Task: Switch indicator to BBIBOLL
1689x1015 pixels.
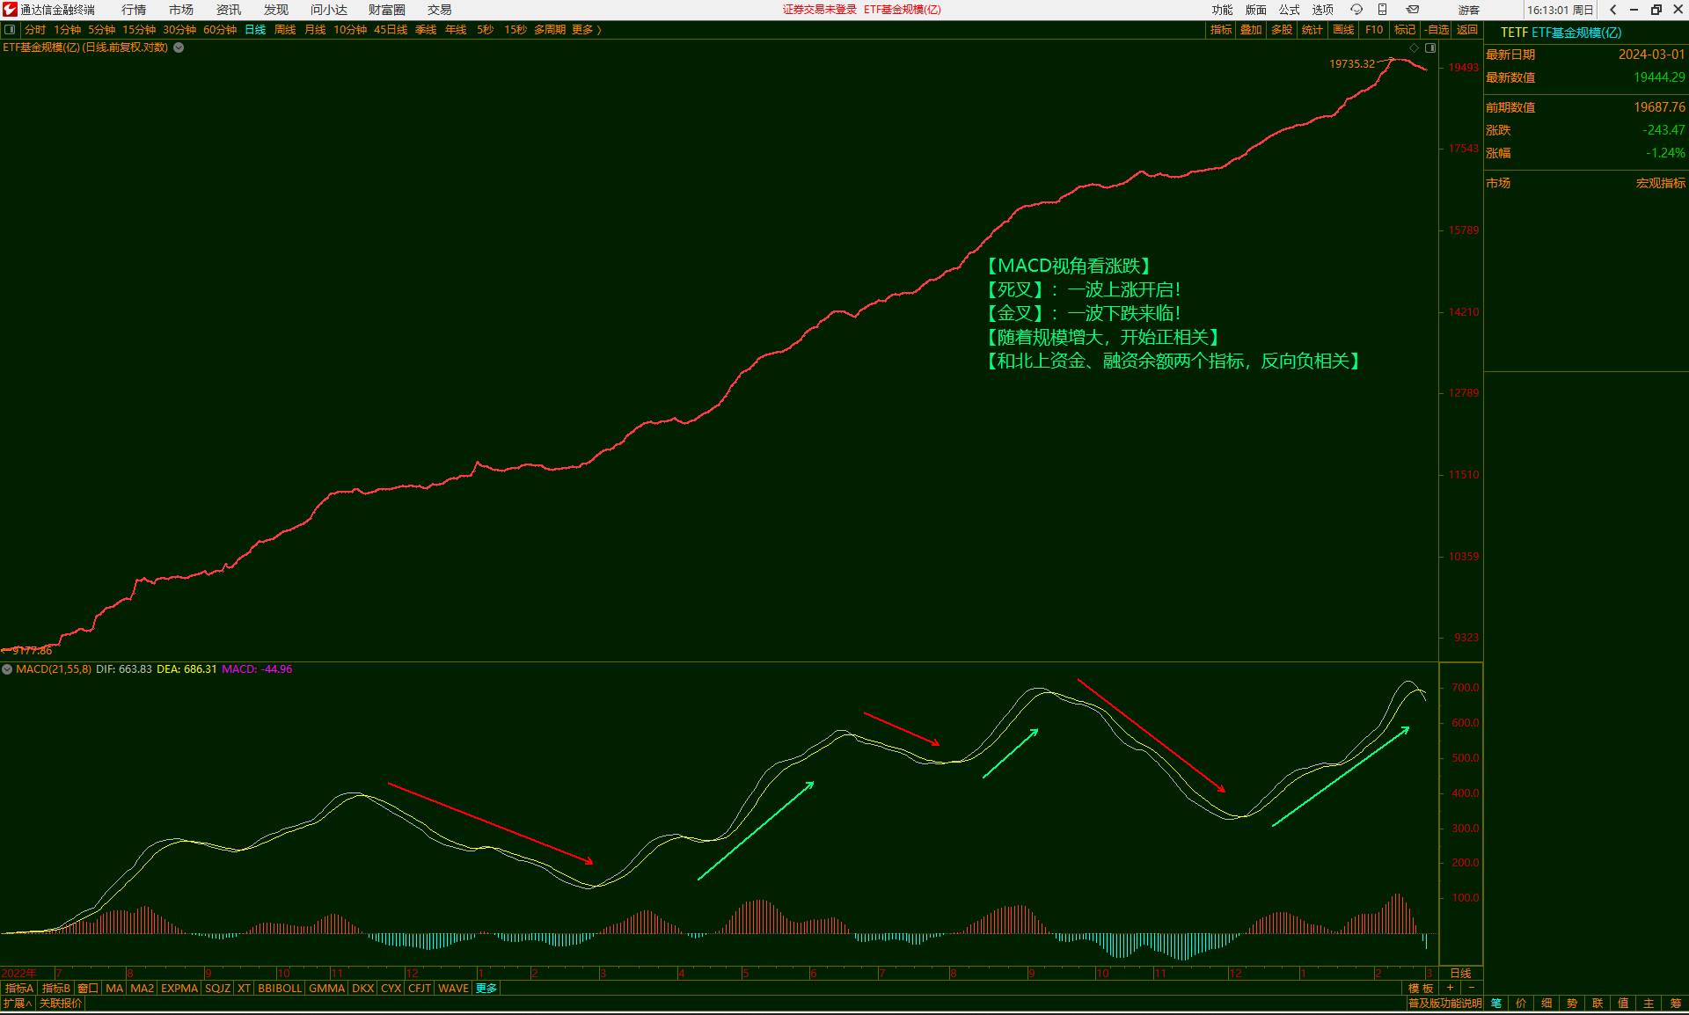Action: point(280,989)
